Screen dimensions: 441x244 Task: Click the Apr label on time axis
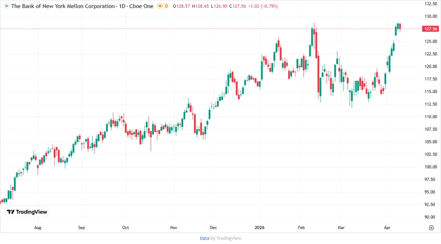pyautogui.click(x=387, y=227)
